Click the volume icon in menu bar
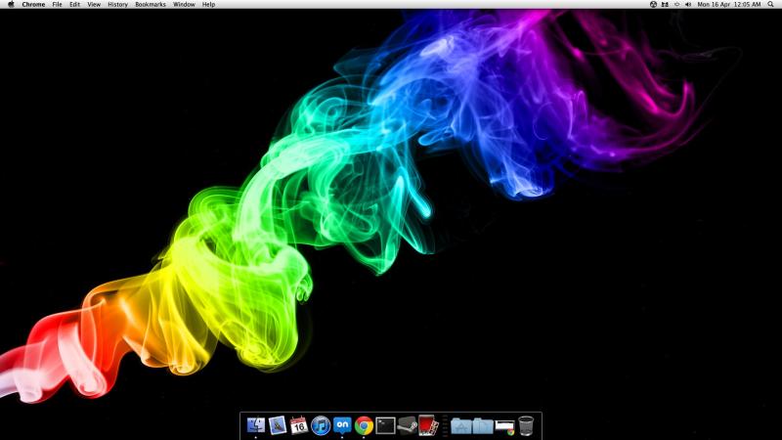 pos(688,4)
